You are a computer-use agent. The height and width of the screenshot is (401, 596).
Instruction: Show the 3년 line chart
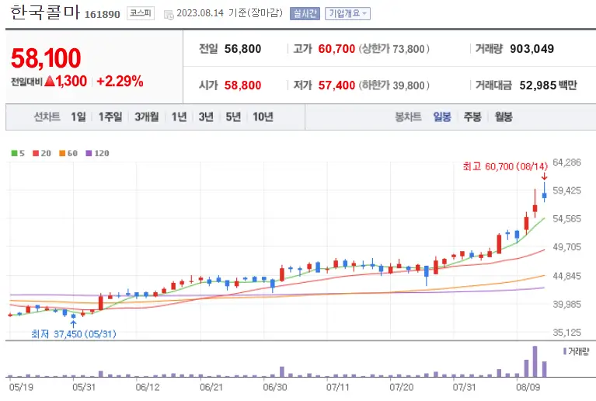pos(206,117)
